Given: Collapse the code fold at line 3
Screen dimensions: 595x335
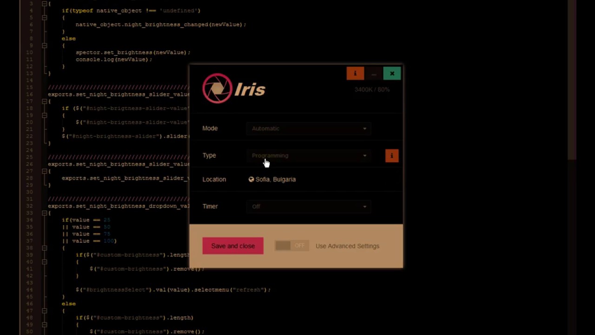Looking at the screenshot, I should click(x=45, y=4).
